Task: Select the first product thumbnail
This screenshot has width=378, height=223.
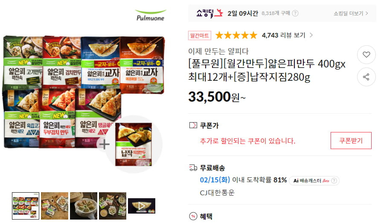Action: pyautogui.click(x=26, y=206)
